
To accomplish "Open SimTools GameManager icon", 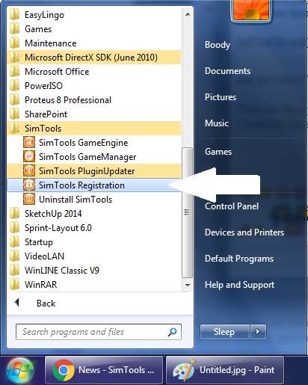I will pyautogui.click(x=29, y=156).
